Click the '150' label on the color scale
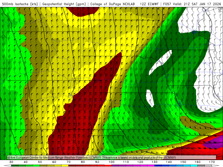Viewport: 223px width, 167px height. pos(183,162)
